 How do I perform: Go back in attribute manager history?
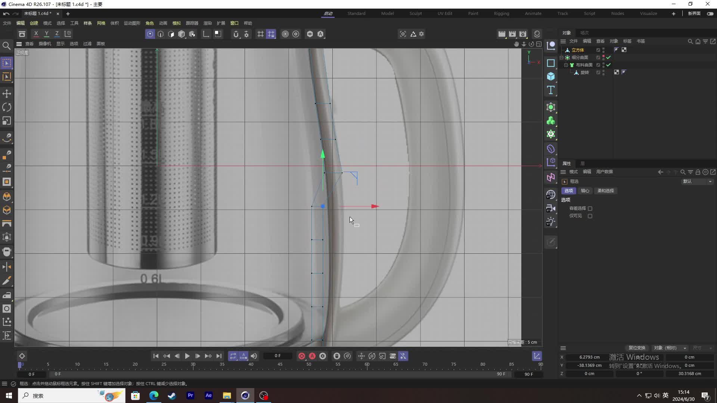tap(660, 172)
